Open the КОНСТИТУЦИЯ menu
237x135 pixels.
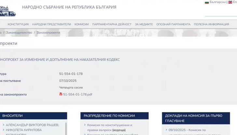(18, 24)
